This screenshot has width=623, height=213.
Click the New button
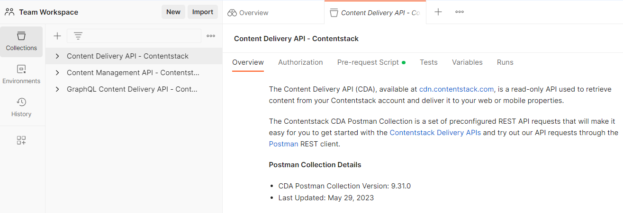(173, 12)
